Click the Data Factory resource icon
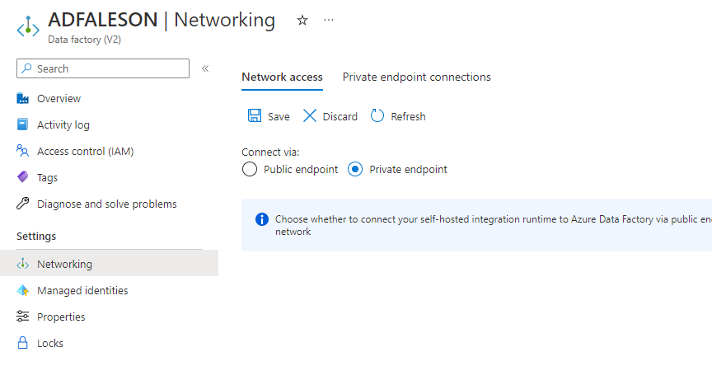The image size is (712, 366). tap(28, 27)
